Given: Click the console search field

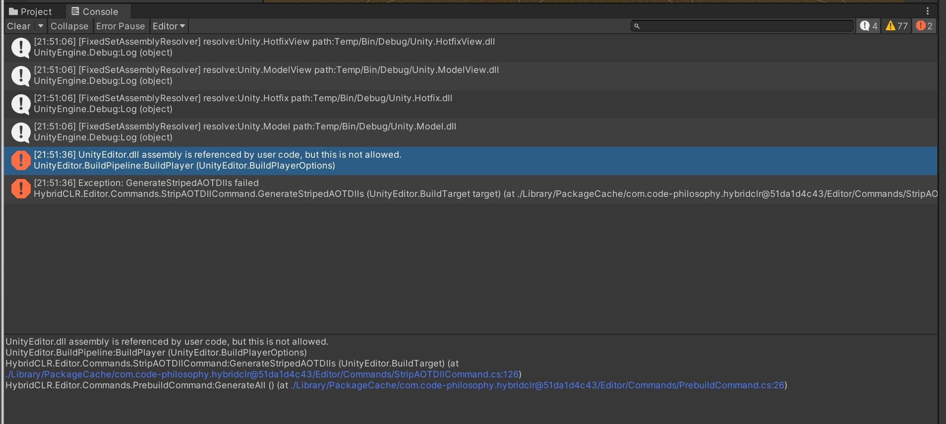Looking at the screenshot, I should click(742, 26).
